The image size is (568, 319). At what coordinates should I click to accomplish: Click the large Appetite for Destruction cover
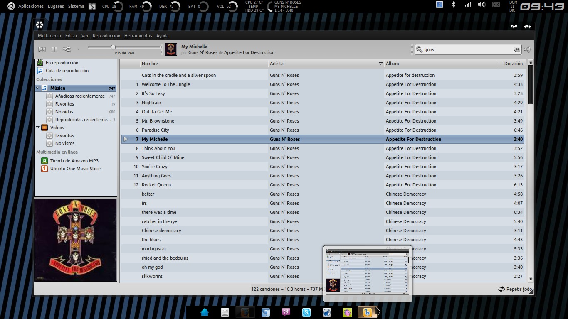pos(76,240)
